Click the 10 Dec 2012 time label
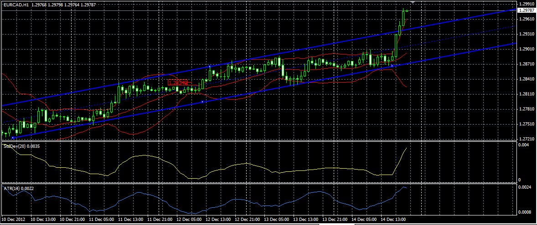Image resolution: width=537 pixels, height=225 pixels. click(12, 219)
